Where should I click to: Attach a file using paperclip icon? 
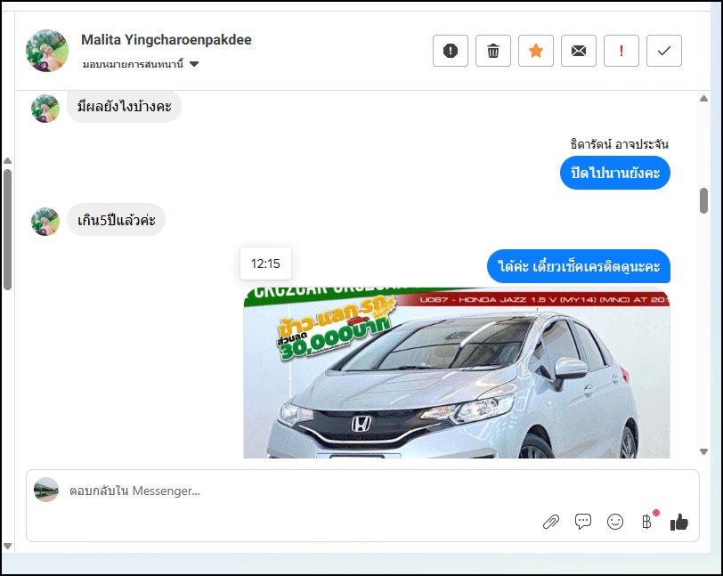pos(551,522)
